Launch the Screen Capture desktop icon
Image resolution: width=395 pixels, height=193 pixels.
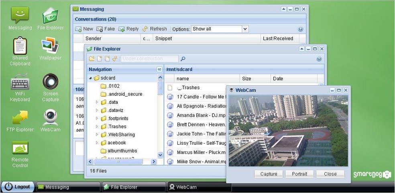[50, 88]
